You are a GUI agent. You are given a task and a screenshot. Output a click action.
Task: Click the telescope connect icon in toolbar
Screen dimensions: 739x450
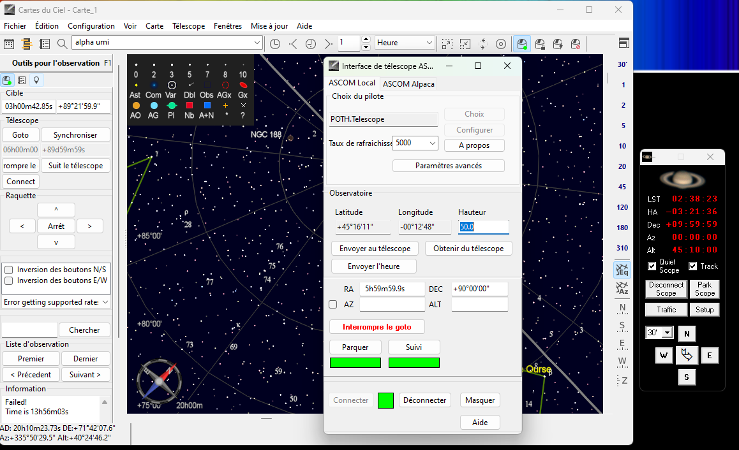click(522, 43)
